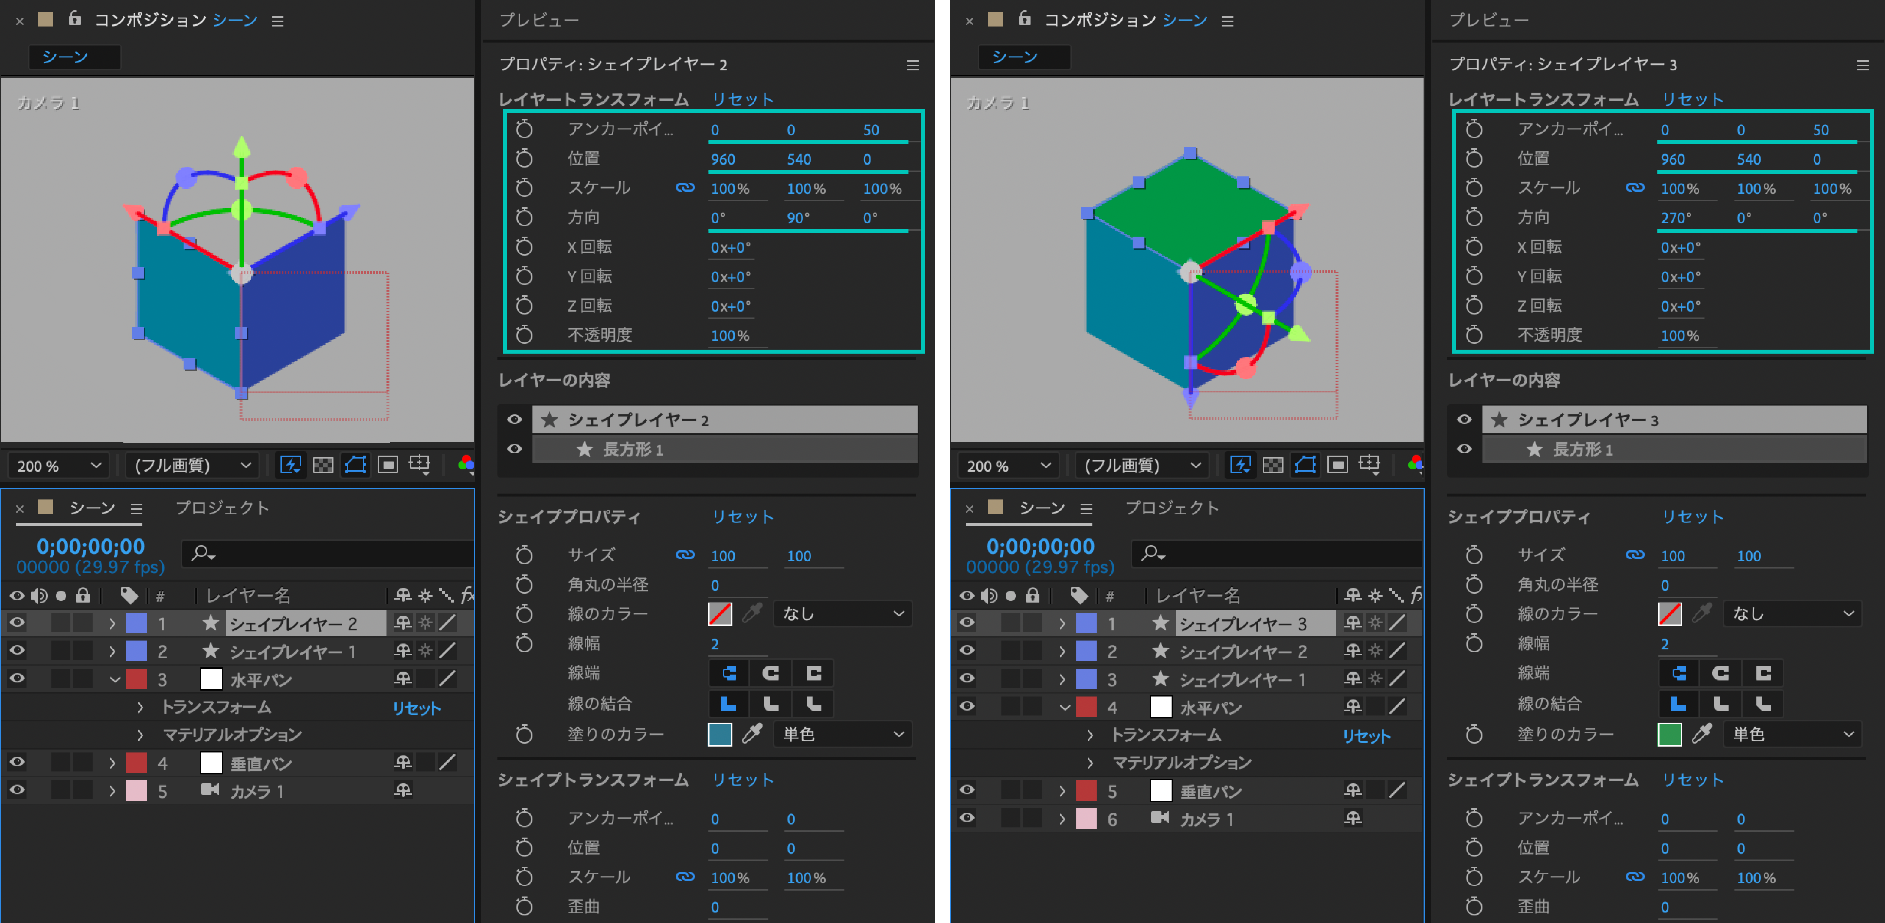Image resolution: width=1885 pixels, height=923 pixels.
Task: Select シーン timeline tab in left window
Action: point(92,508)
